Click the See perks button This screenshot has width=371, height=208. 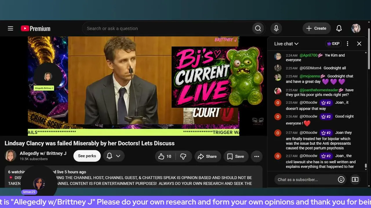coord(87,156)
